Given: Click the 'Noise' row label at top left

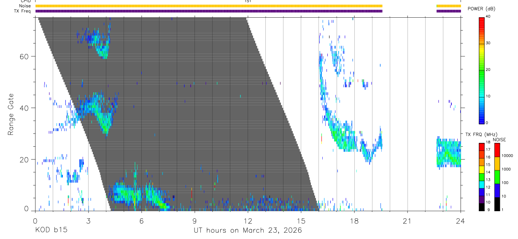Looking at the screenshot, I should click(x=25, y=6).
